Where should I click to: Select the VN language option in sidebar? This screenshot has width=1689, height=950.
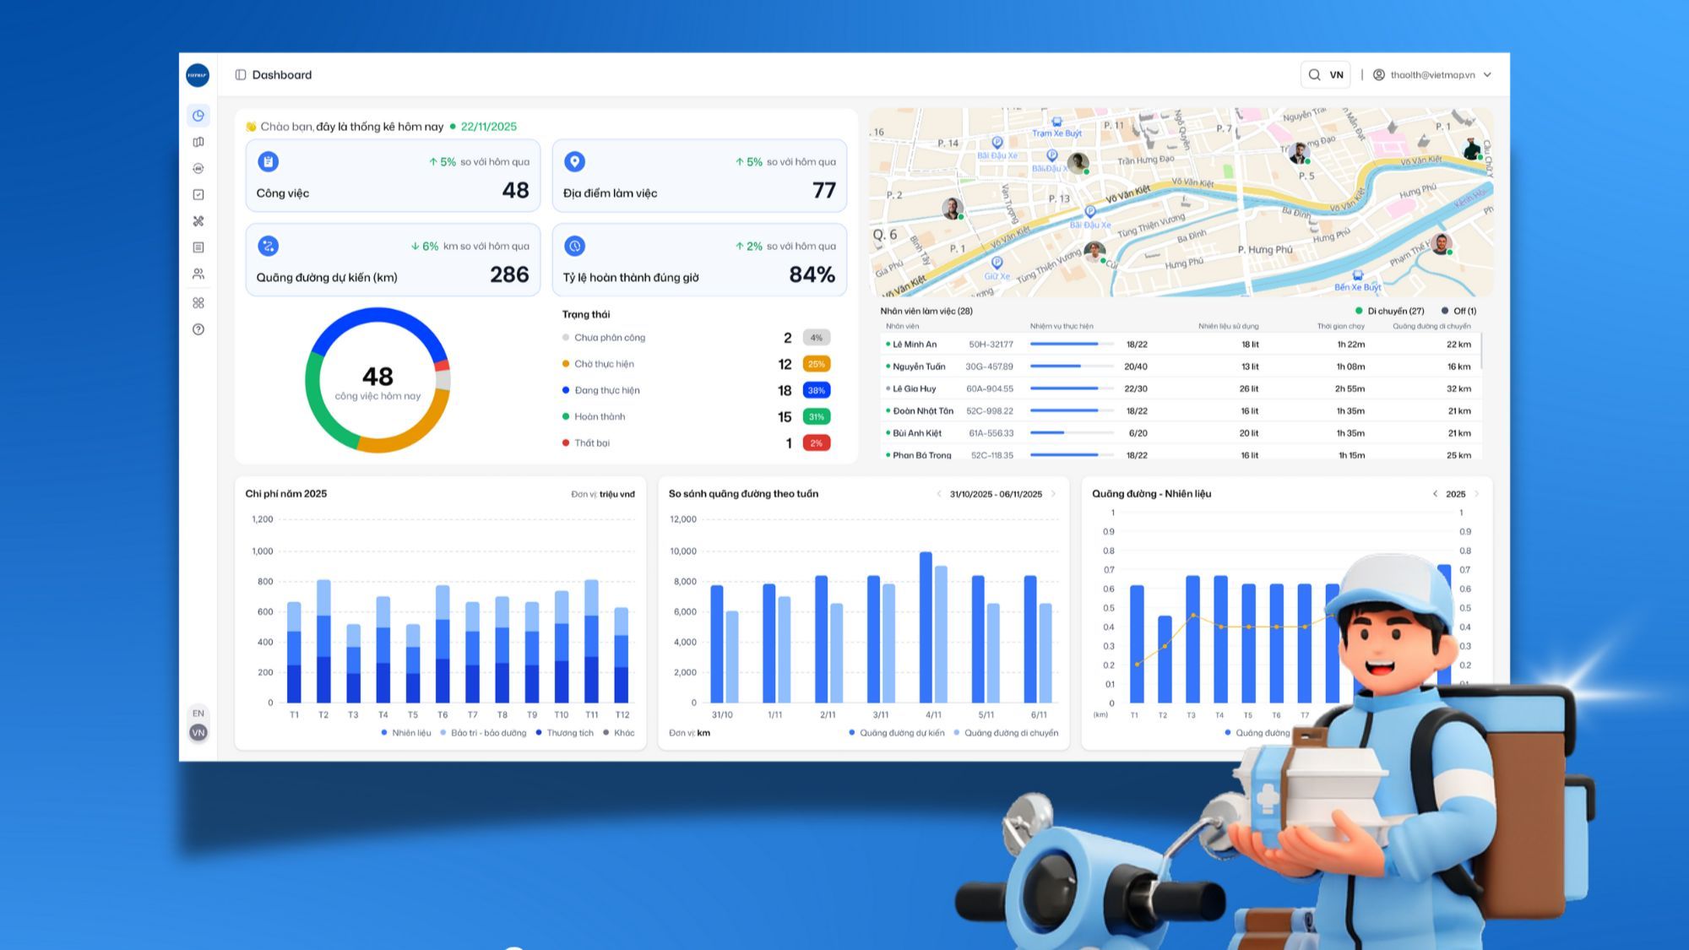click(198, 732)
